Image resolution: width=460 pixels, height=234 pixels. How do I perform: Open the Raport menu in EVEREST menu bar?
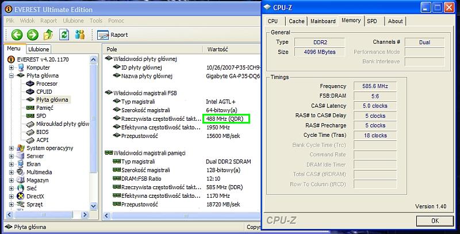[49, 21]
